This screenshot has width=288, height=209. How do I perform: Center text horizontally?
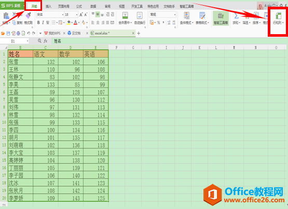[x=98, y=23]
